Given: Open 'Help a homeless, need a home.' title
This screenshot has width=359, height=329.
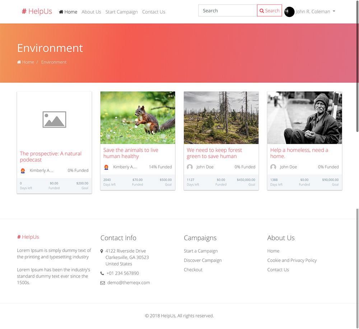Looking at the screenshot, I should [x=299, y=153].
